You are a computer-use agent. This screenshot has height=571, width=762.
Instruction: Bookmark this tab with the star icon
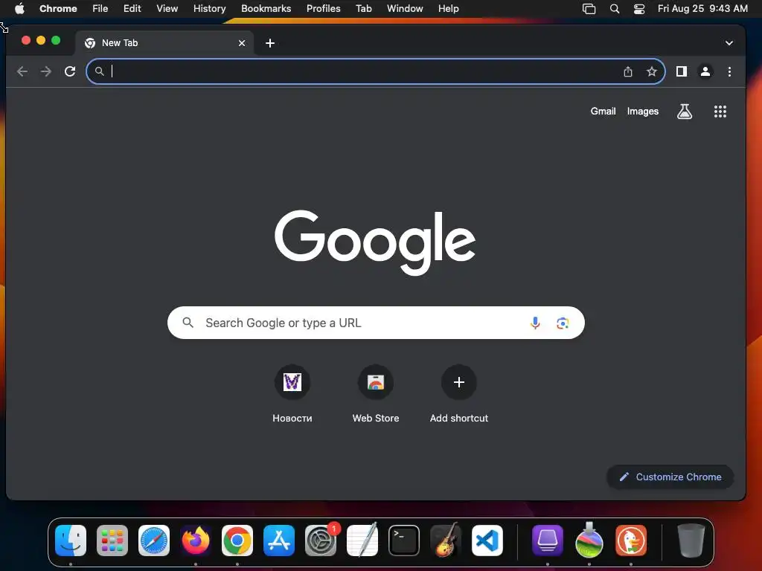pos(652,71)
